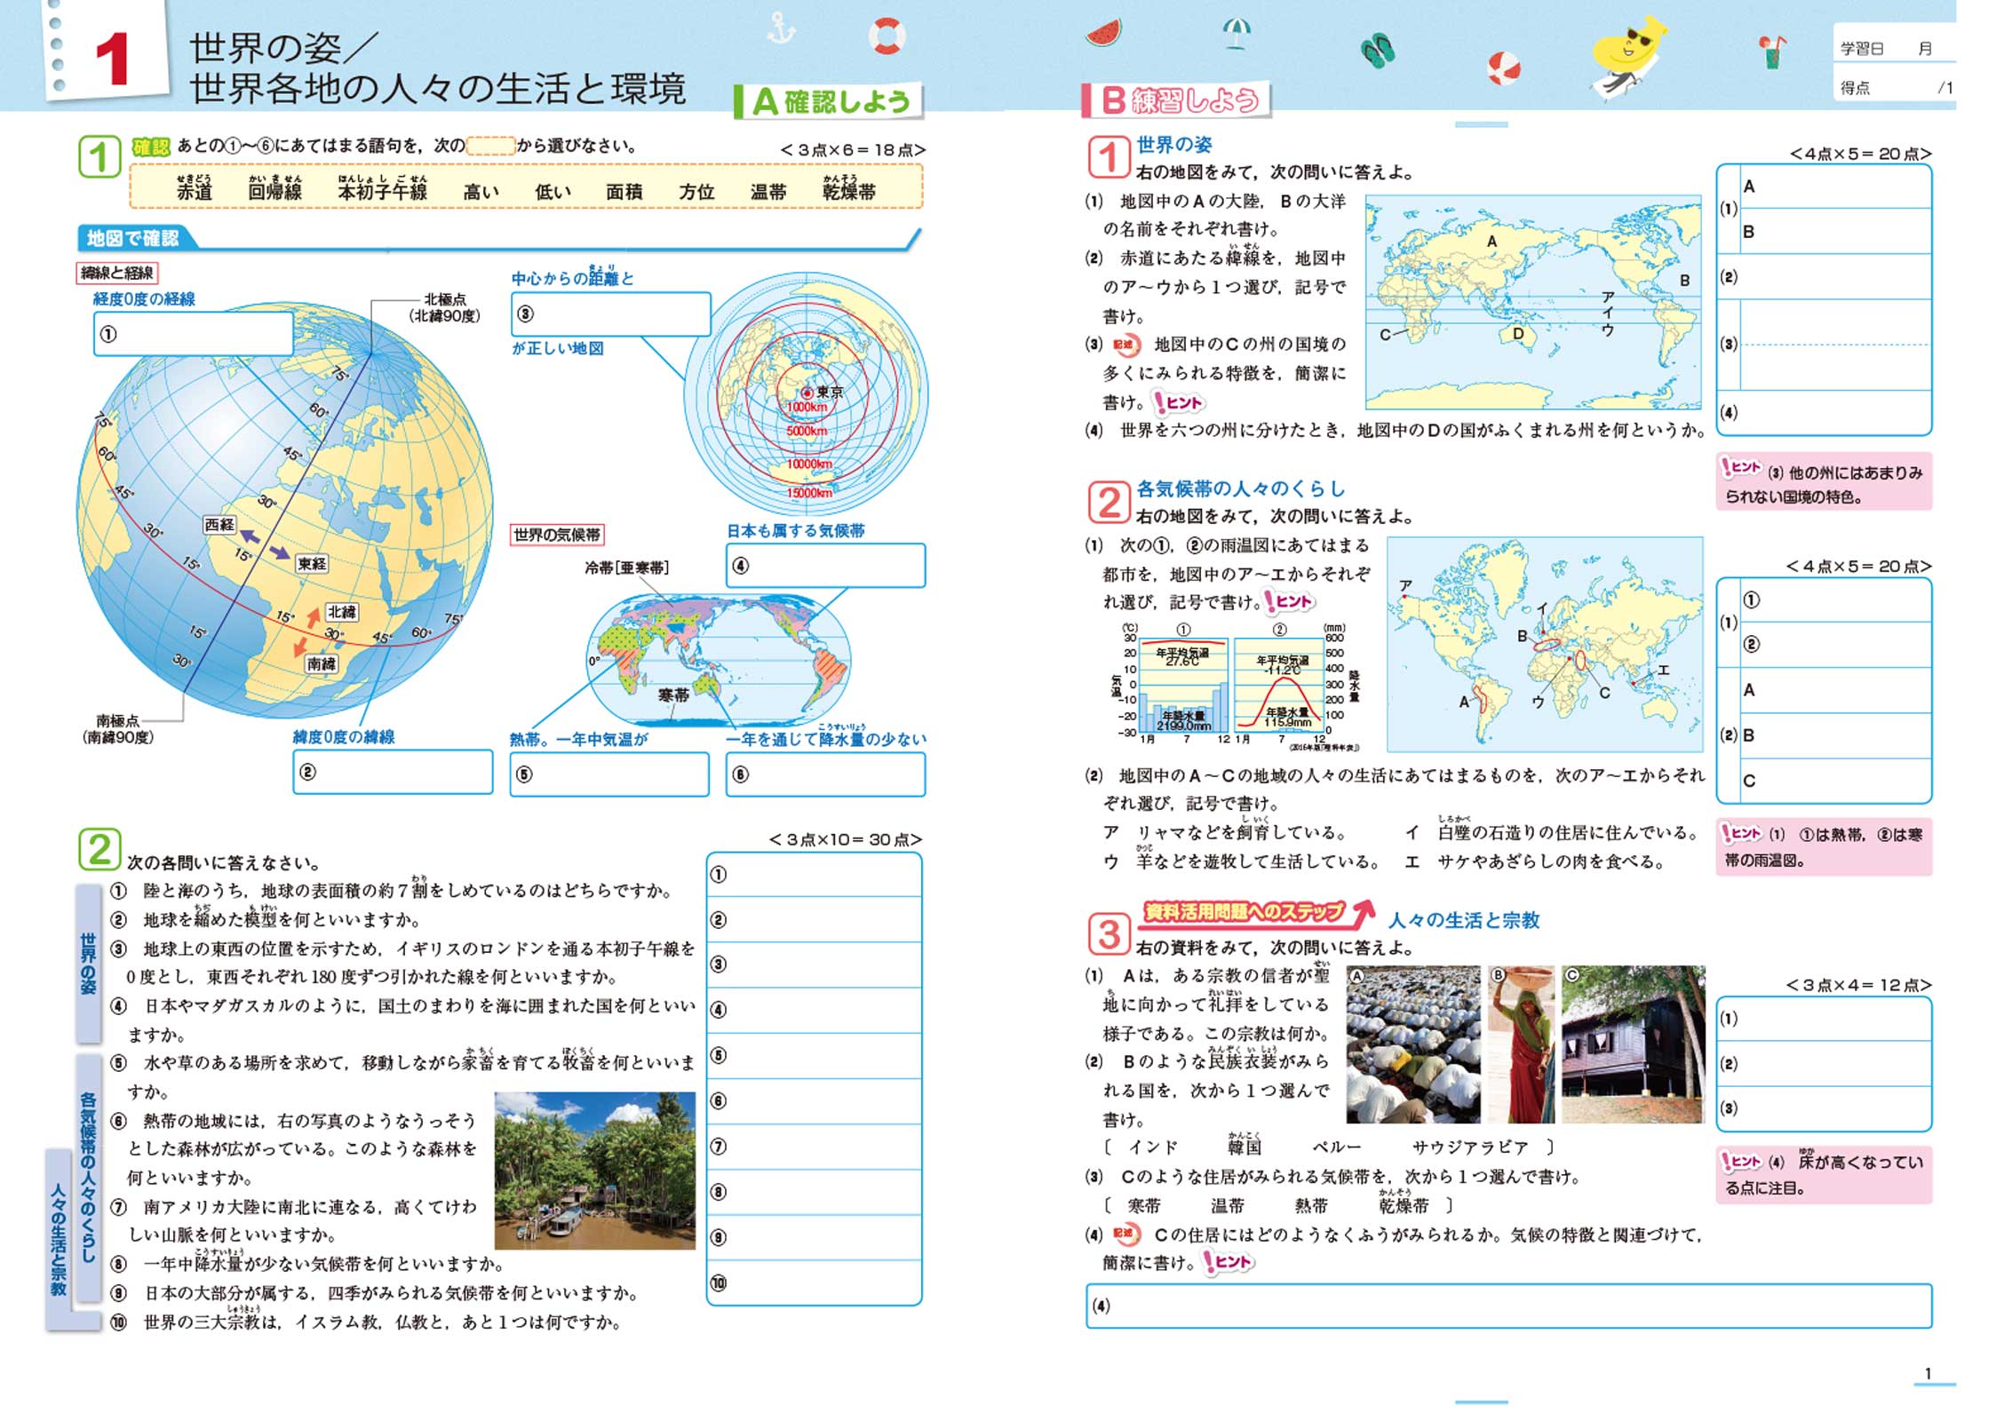Select the B 練習しよう tab
The image size is (2012, 1421).
pos(1177,99)
